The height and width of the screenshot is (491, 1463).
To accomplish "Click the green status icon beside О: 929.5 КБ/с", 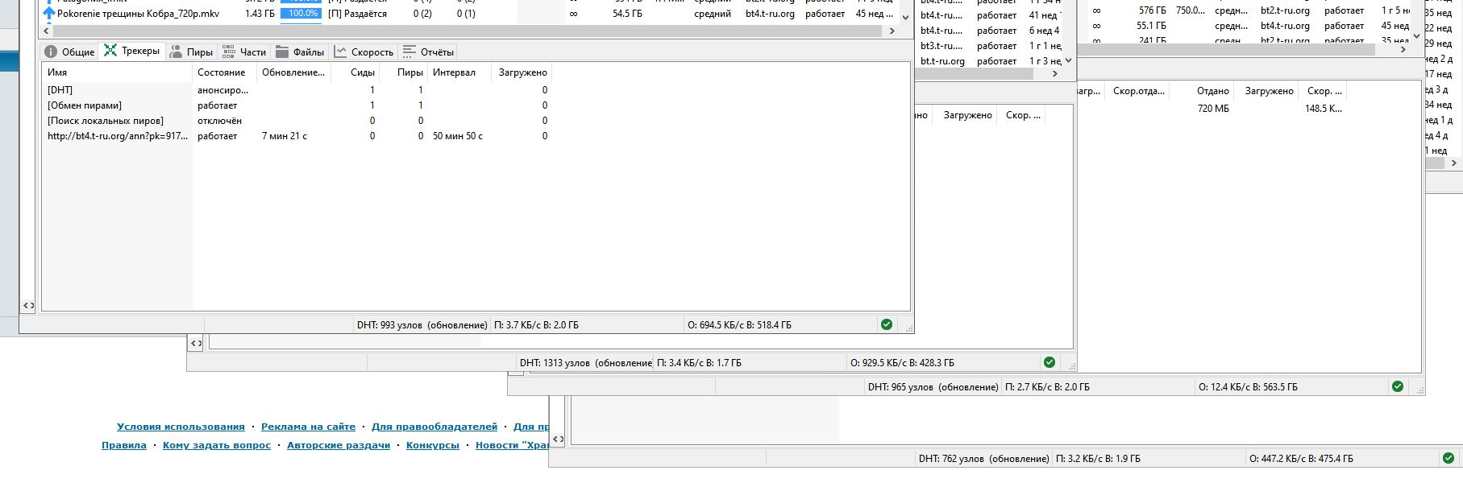I will point(1049,362).
